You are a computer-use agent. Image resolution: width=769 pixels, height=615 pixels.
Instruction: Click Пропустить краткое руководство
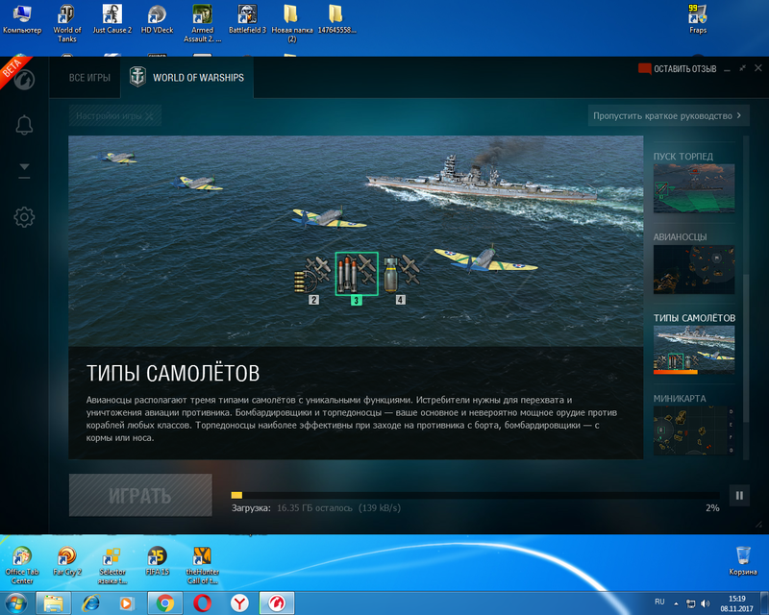(668, 115)
